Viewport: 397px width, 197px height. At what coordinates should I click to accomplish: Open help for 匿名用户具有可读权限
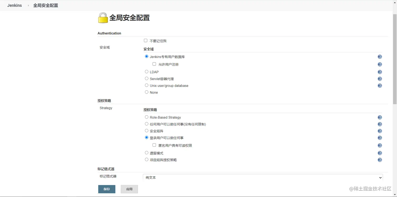(x=380, y=145)
